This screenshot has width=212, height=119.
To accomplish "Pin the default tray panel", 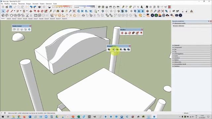I will [x=209, y=21].
